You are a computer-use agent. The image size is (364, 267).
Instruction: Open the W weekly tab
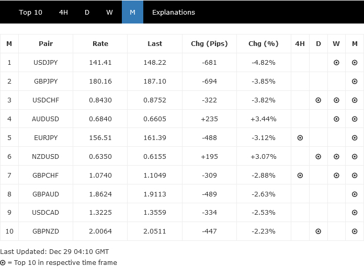click(109, 12)
